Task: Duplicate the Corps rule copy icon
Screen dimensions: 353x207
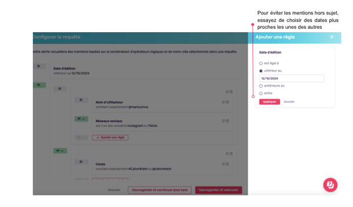Action: click(224, 164)
